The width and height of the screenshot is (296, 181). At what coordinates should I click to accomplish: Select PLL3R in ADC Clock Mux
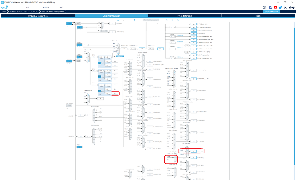pyautogui.click(x=188, y=151)
